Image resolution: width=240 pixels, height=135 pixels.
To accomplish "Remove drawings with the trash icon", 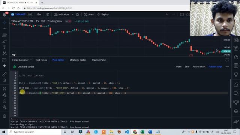I will pos(4,116).
